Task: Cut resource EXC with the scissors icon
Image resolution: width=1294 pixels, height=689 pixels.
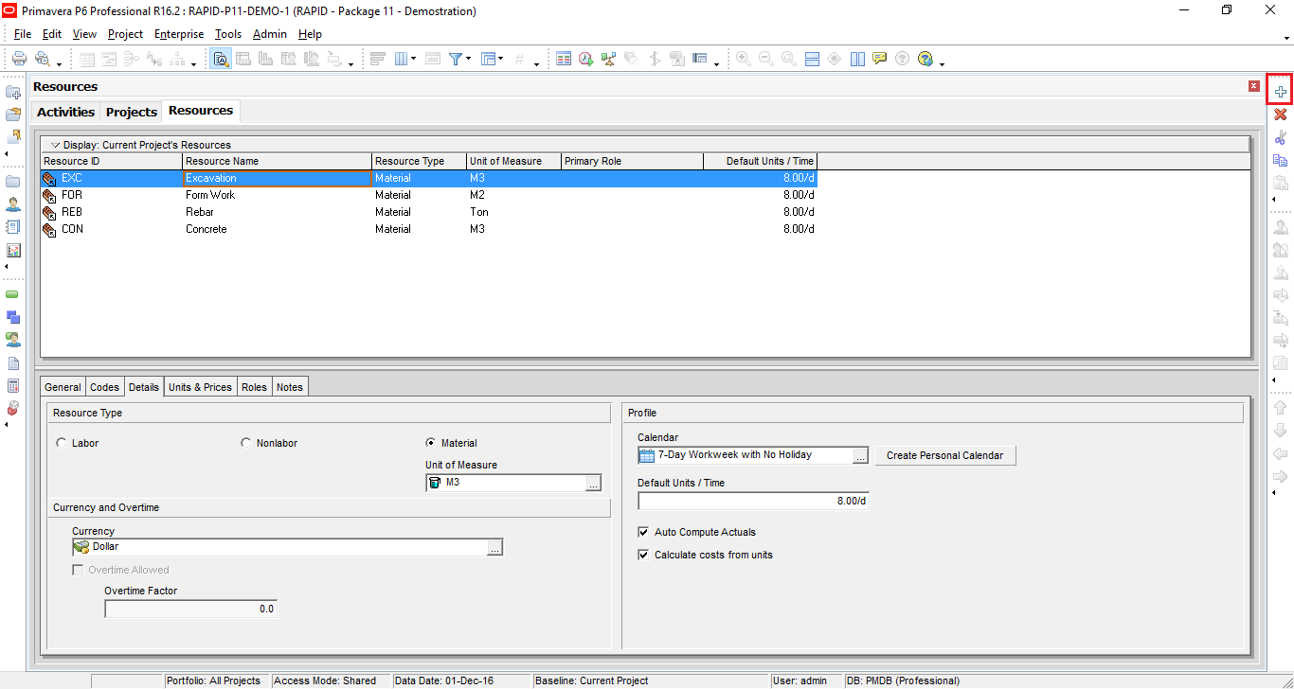Action: coord(1280,136)
